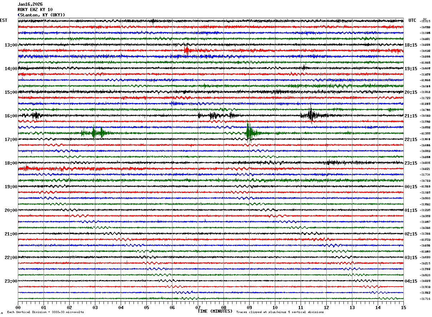Click the UTC timezone label

tap(412, 20)
